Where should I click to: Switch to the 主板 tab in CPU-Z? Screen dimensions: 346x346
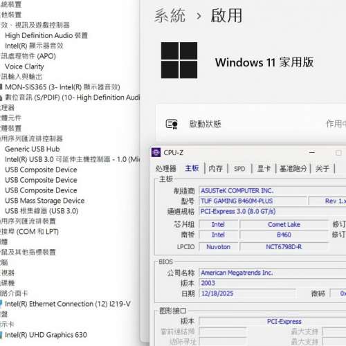192,168
